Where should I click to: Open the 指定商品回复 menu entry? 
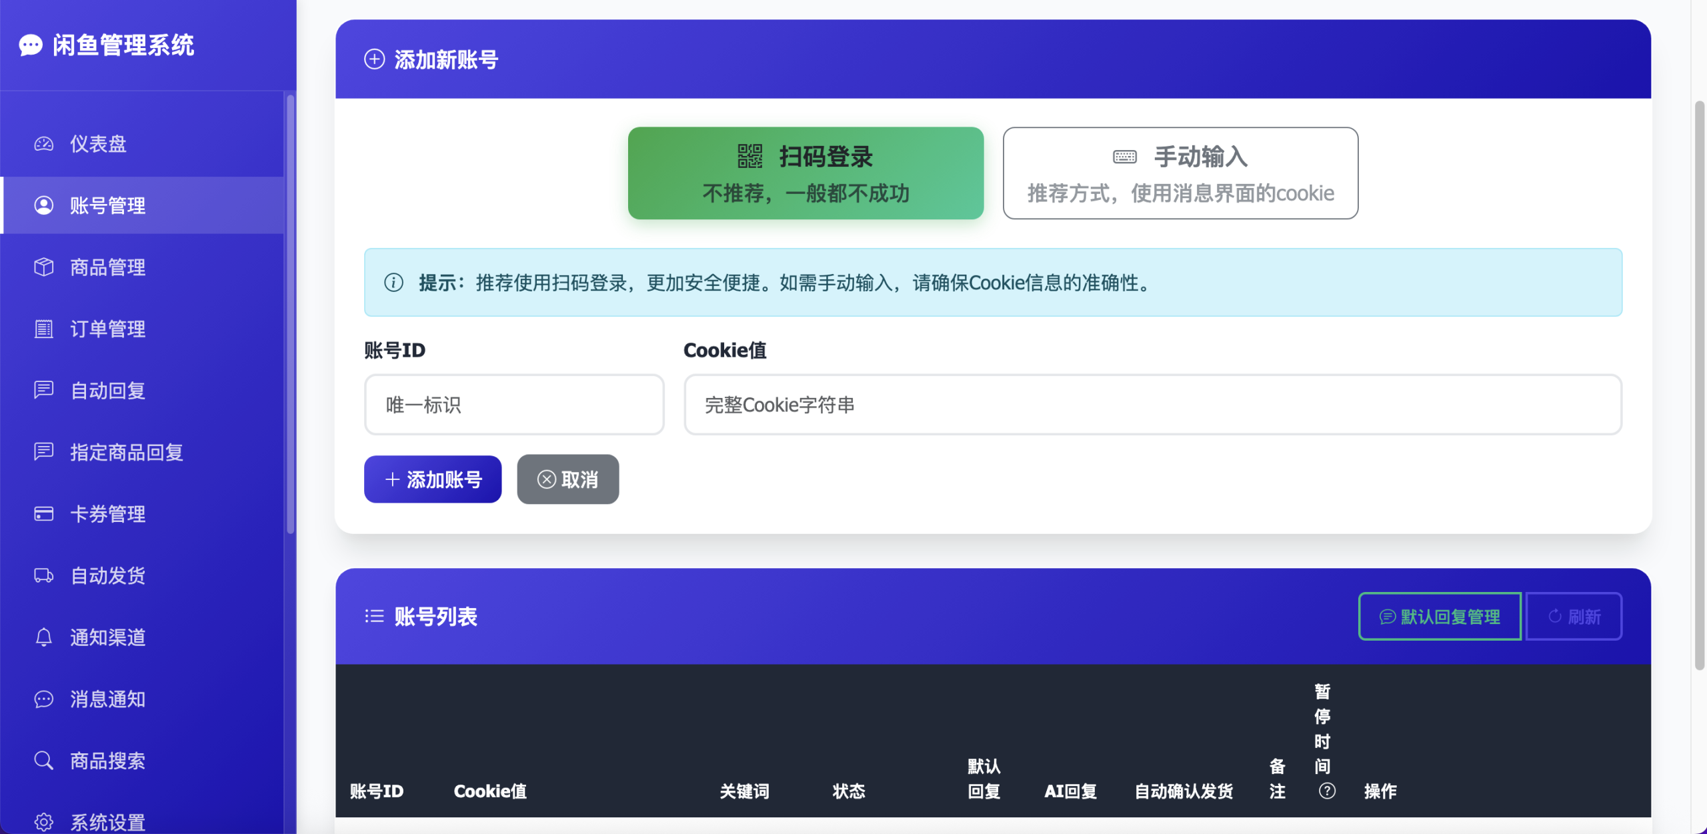[127, 452]
